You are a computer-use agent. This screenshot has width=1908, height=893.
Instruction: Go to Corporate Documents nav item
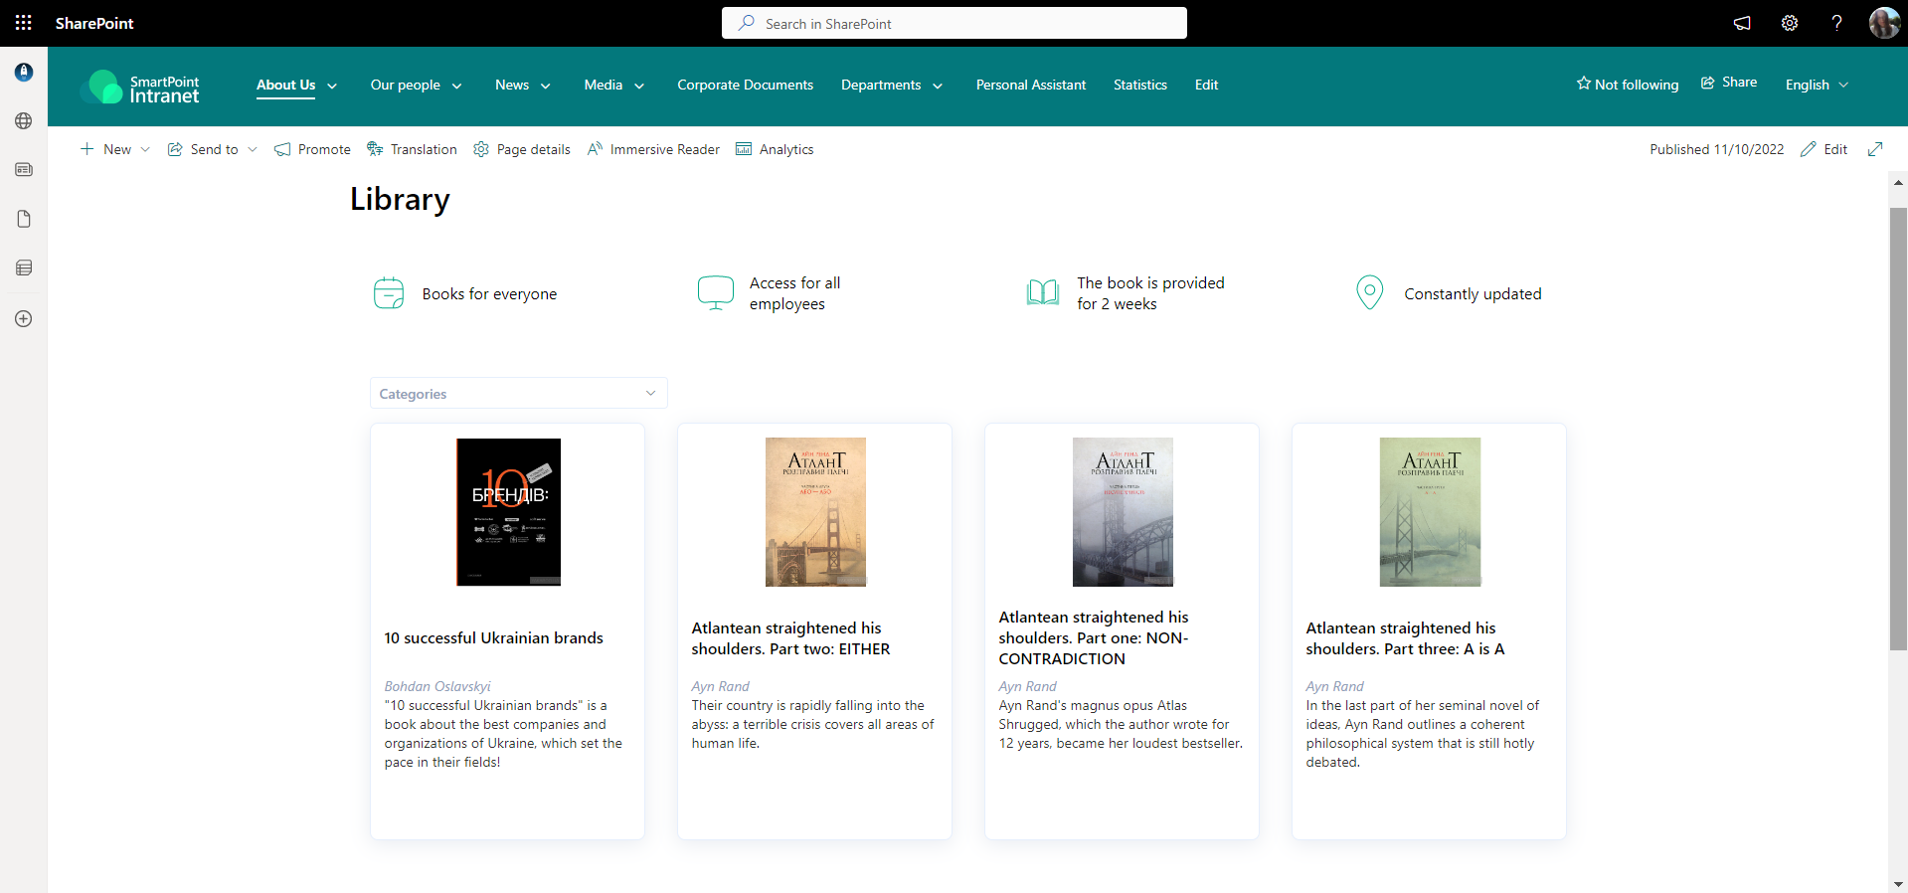tap(745, 85)
